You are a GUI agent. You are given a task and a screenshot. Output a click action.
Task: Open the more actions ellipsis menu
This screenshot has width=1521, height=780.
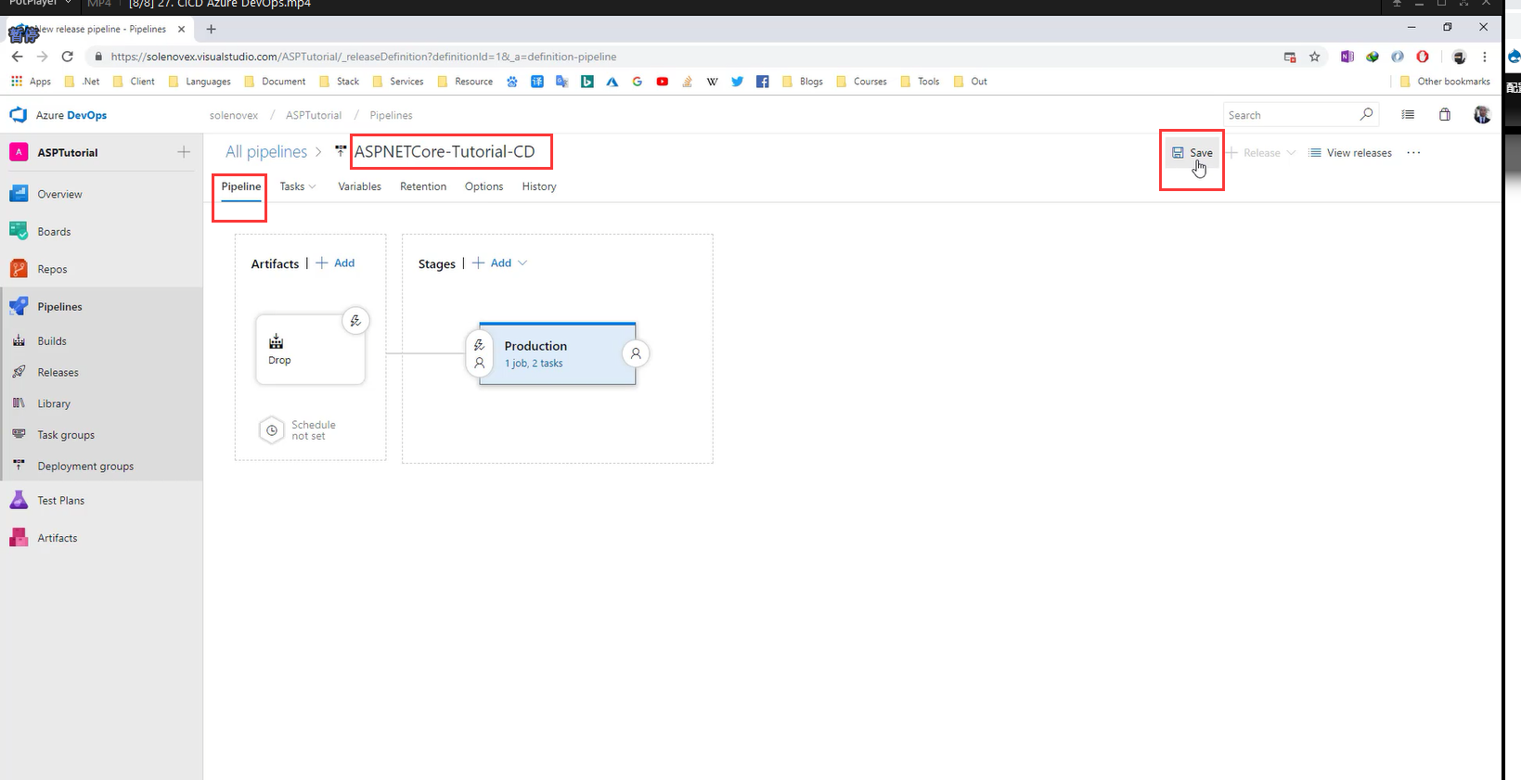[x=1413, y=153]
